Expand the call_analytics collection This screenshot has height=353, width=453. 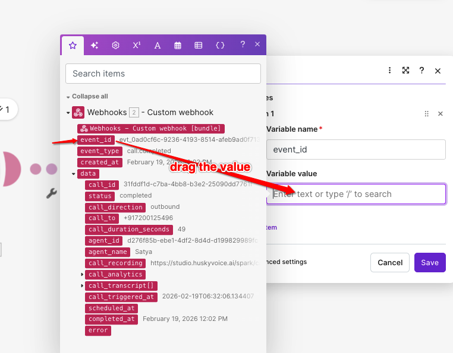83,275
